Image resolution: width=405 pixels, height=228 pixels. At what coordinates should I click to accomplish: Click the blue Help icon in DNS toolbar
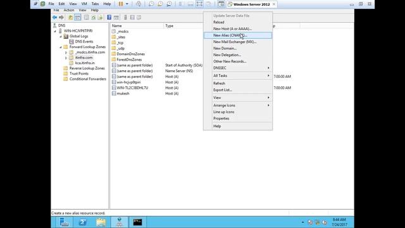[109, 17]
